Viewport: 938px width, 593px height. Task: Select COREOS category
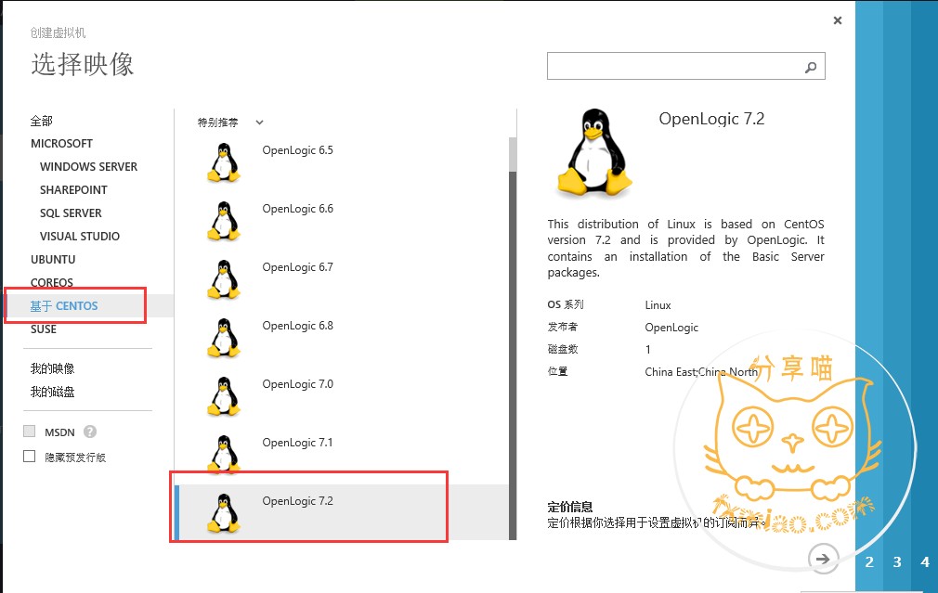[x=52, y=282]
